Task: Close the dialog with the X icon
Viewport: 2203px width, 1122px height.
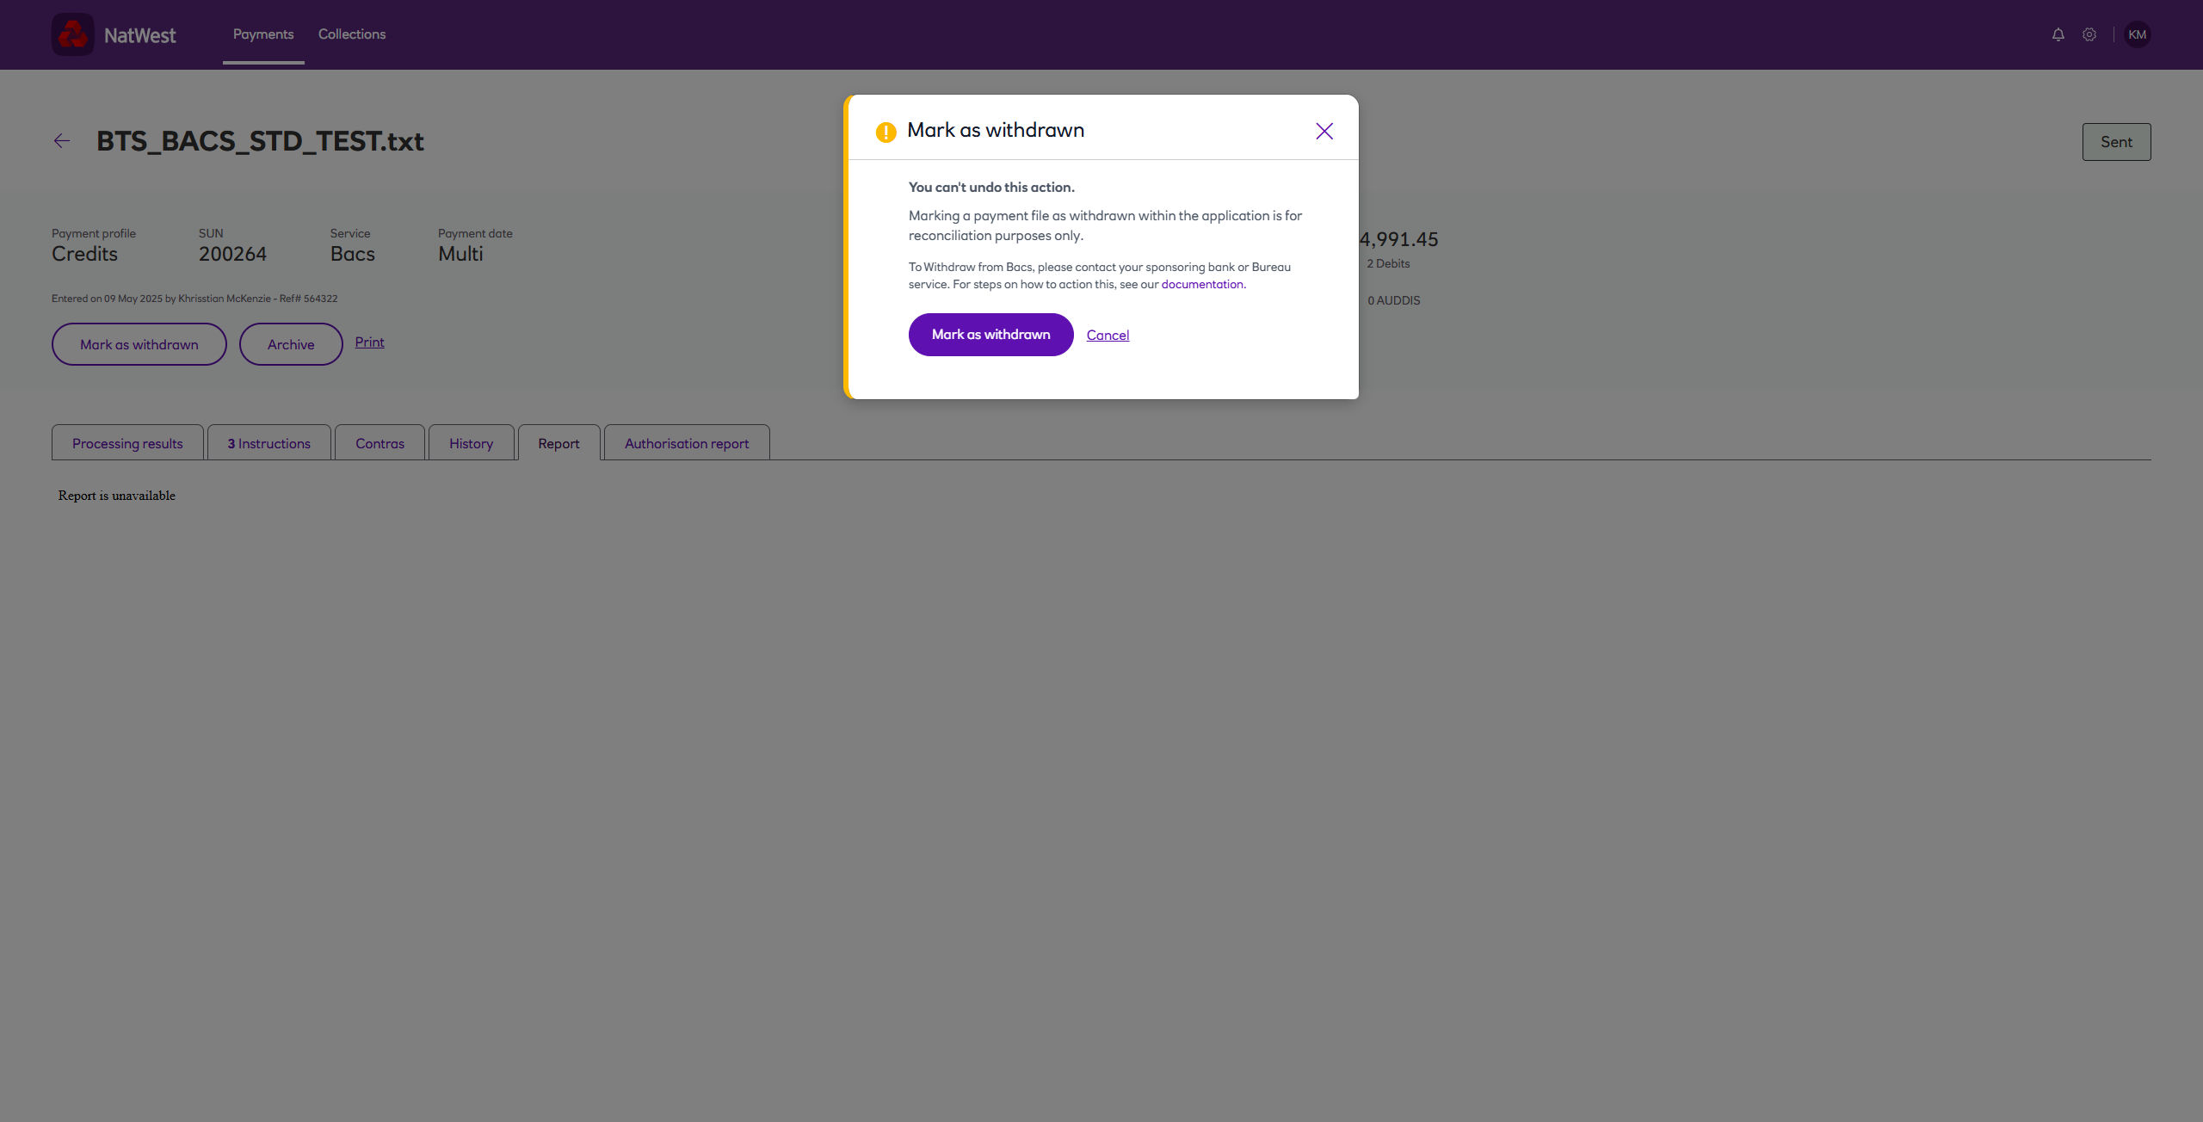Action: point(1324,131)
